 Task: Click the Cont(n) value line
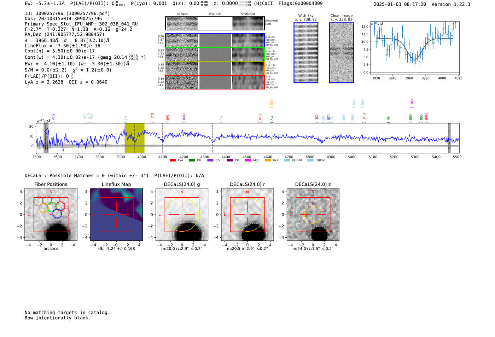60,51
